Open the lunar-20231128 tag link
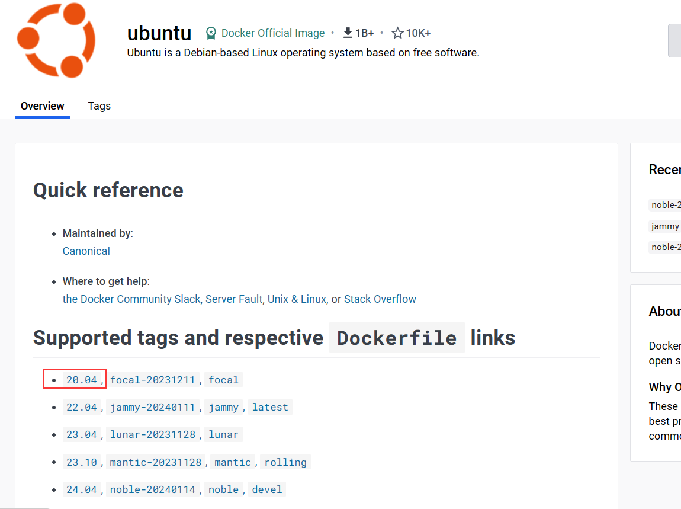The width and height of the screenshot is (681, 509). (x=152, y=434)
